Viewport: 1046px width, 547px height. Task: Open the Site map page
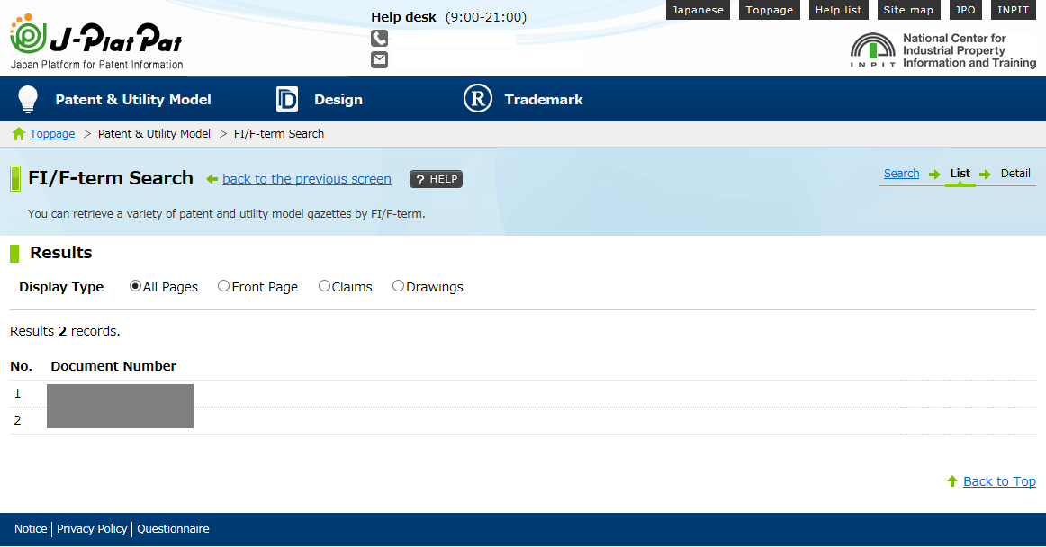click(x=908, y=10)
